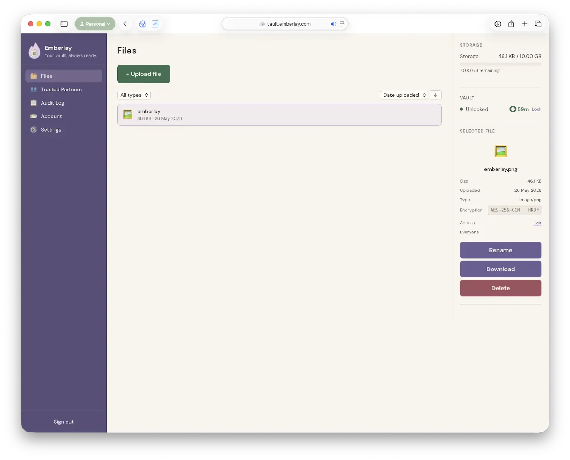Screen dimensions: 570x460
Task: Lock the vault via Lock link
Action: [x=536, y=109]
